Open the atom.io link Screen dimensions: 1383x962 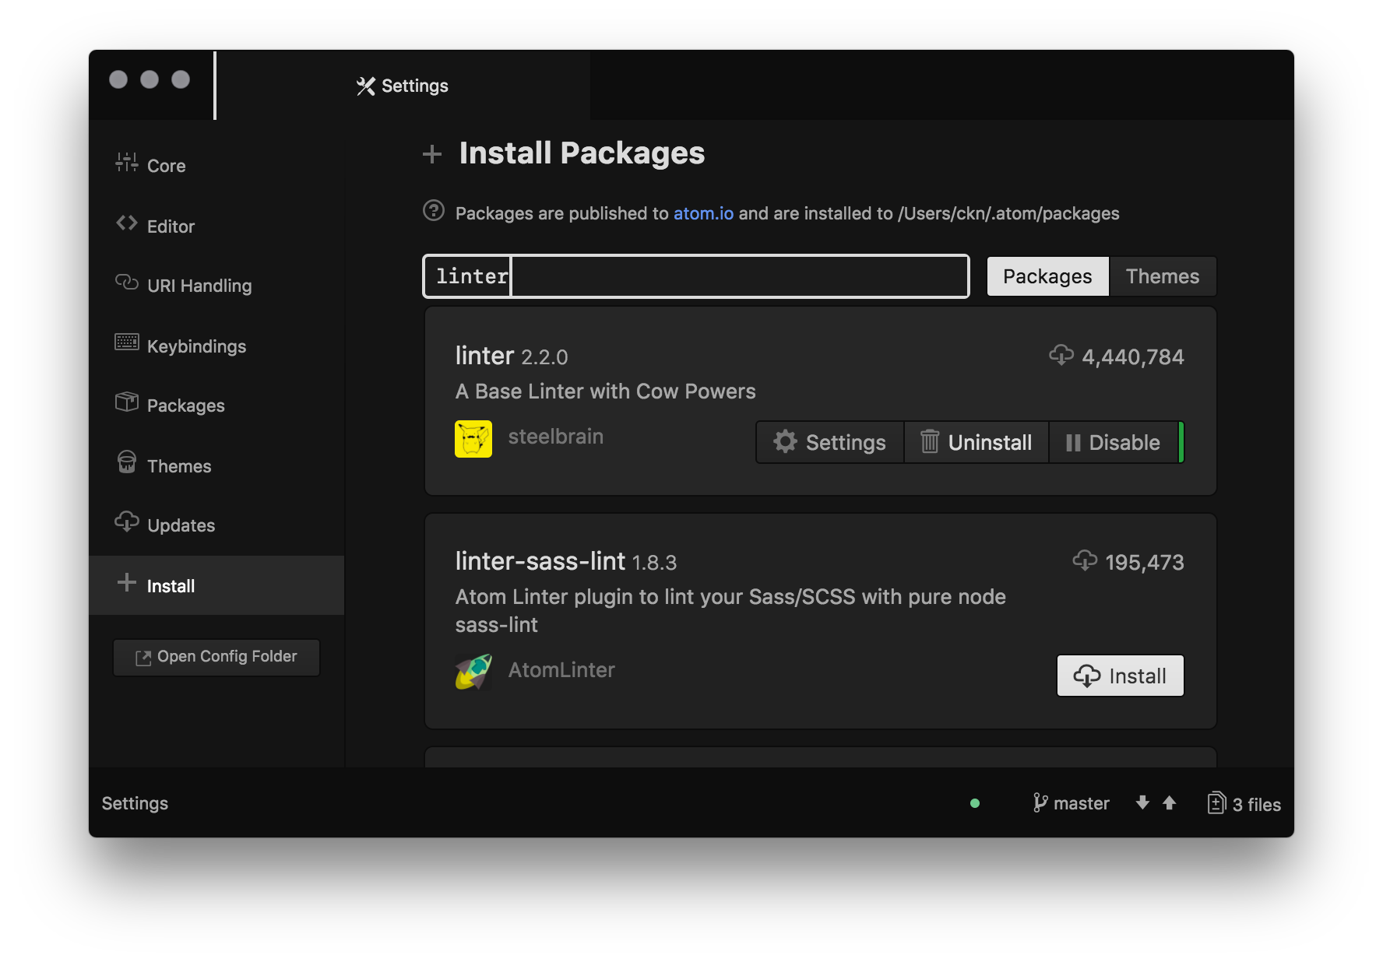point(703,213)
